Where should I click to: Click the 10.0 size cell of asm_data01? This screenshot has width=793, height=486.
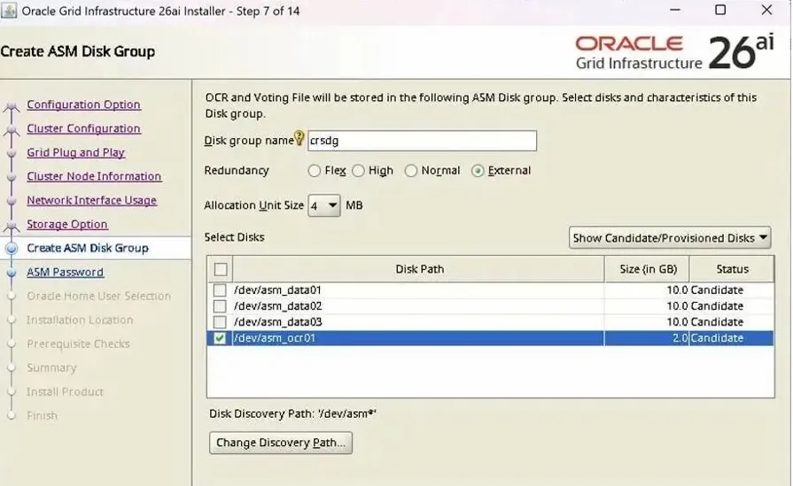click(x=646, y=290)
